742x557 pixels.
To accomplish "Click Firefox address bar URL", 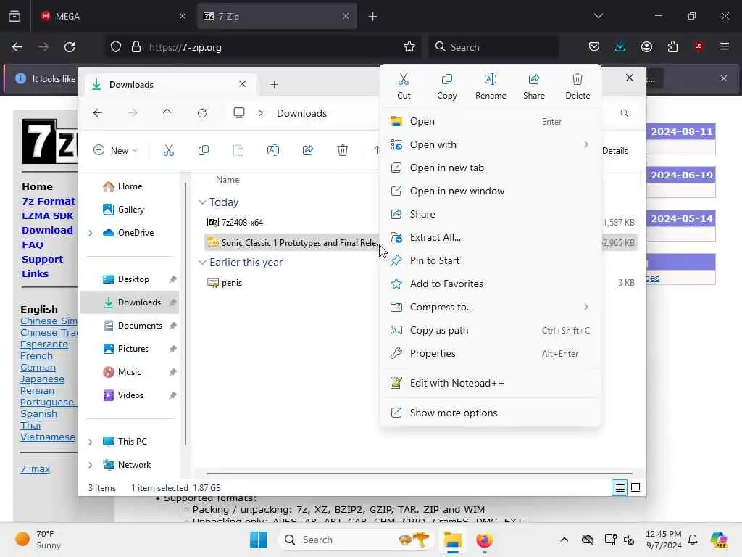I will [185, 47].
